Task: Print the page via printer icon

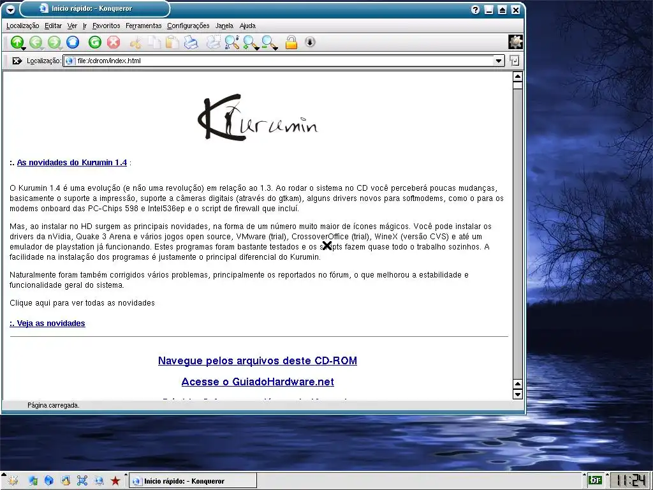Action: tap(191, 42)
